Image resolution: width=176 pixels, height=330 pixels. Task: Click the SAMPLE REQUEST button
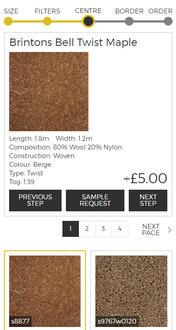point(95,201)
